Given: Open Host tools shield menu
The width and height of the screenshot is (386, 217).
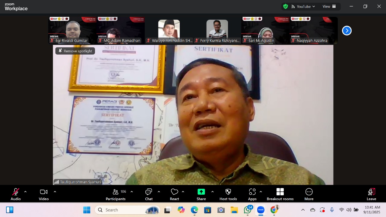Looking at the screenshot, I should [x=228, y=194].
